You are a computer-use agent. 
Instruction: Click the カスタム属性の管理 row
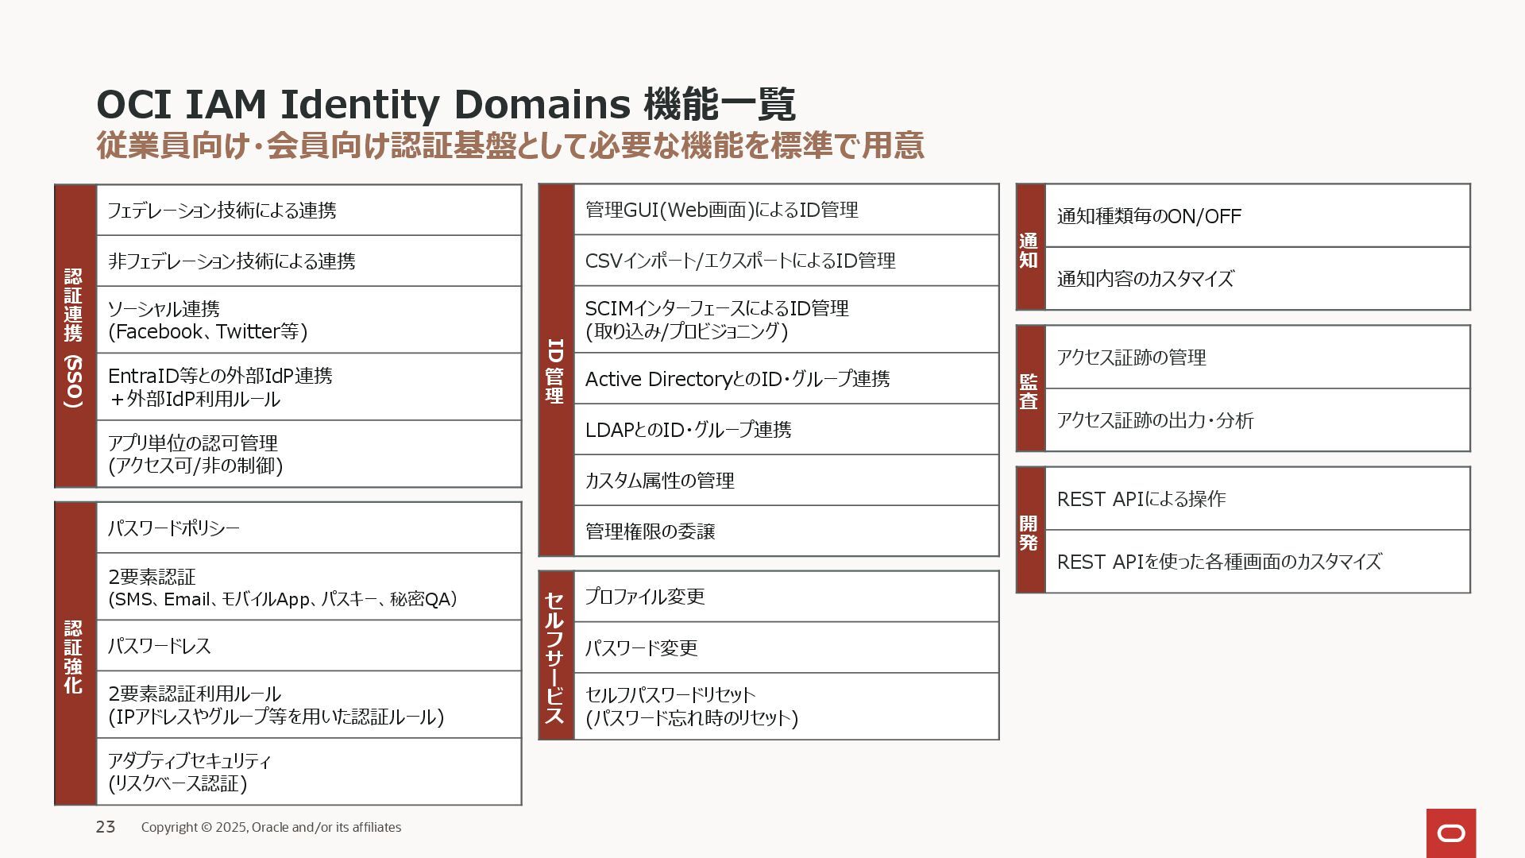click(x=785, y=481)
